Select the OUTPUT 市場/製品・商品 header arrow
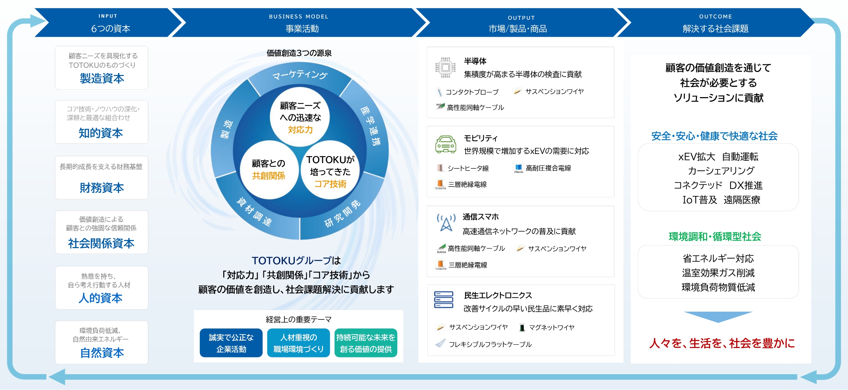This screenshot has height=390, width=848. [x=522, y=23]
